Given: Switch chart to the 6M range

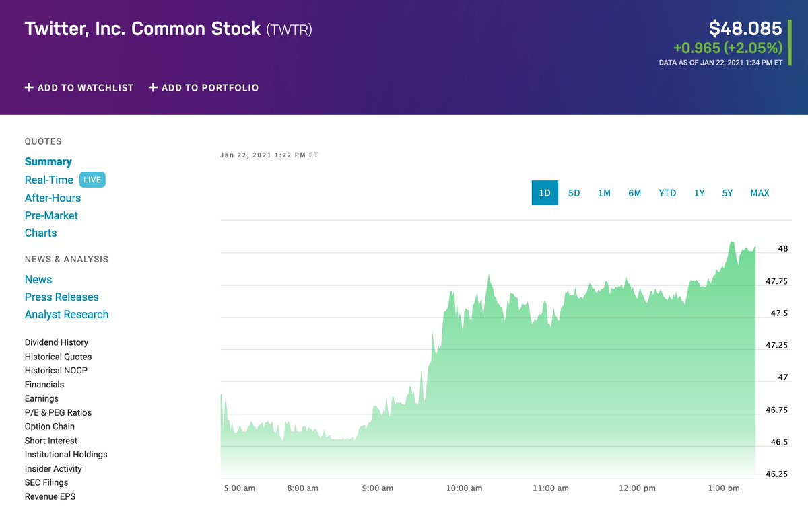Looking at the screenshot, I should [635, 193].
